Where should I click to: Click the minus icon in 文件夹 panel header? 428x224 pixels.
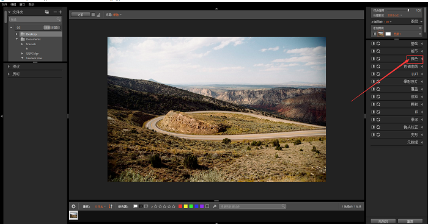(x=55, y=12)
